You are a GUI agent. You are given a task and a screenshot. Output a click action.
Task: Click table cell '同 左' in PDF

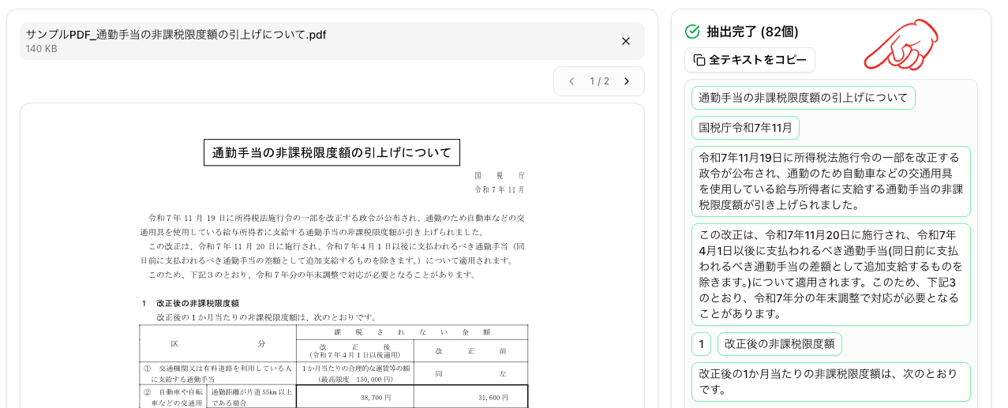[x=470, y=373]
